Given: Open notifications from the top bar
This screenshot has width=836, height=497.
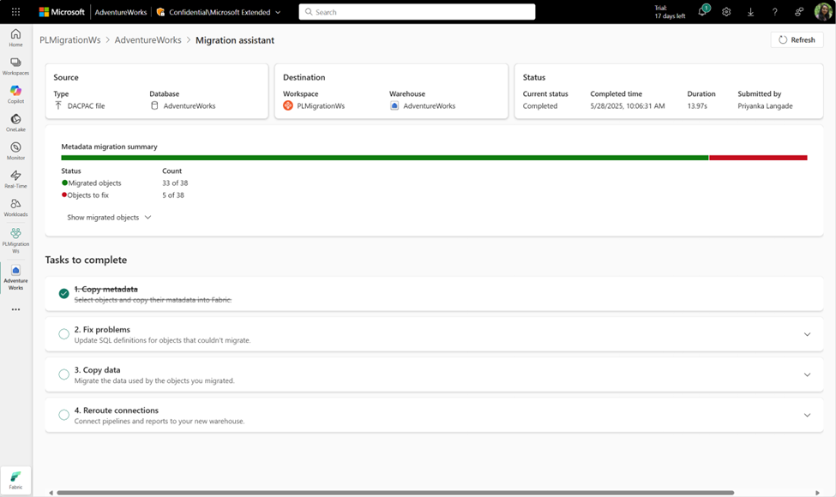Looking at the screenshot, I should point(701,11).
